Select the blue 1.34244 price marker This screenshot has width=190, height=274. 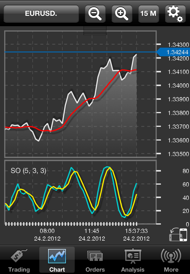173,52
